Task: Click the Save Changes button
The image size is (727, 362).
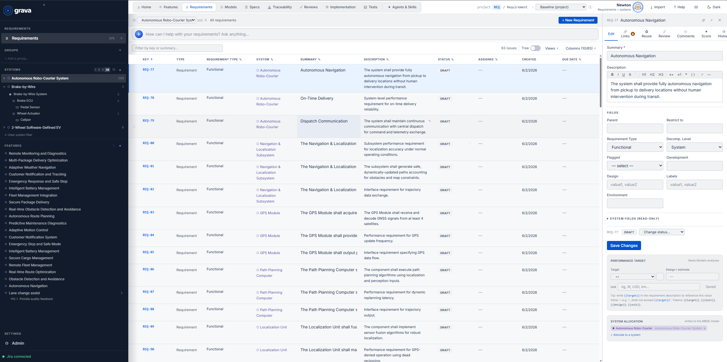Action: pyautogui.click(x=624, y=246)
